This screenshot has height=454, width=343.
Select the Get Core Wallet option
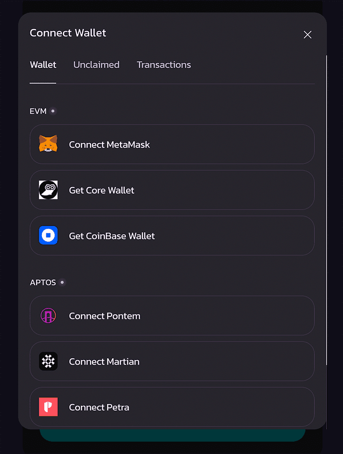[172, 190]
